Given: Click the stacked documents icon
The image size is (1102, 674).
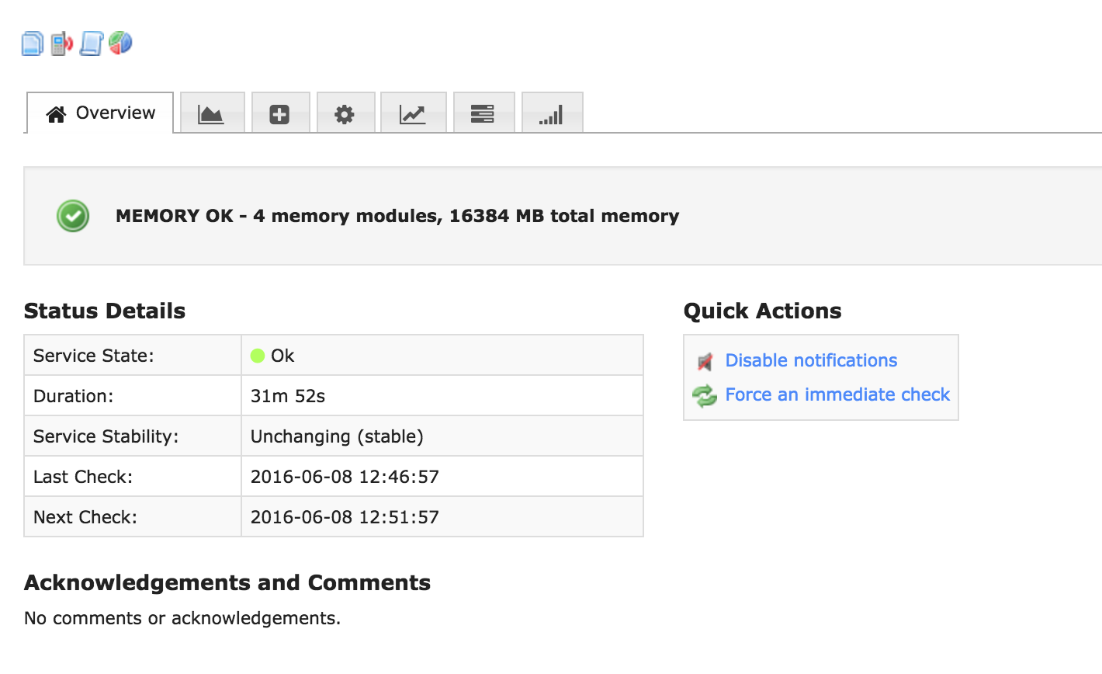Looking at the screenshot, I should click(32, 43).
